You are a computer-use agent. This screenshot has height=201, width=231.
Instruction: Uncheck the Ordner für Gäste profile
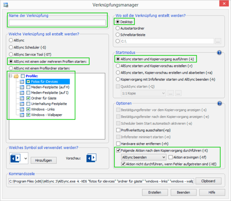pos(28,98)
